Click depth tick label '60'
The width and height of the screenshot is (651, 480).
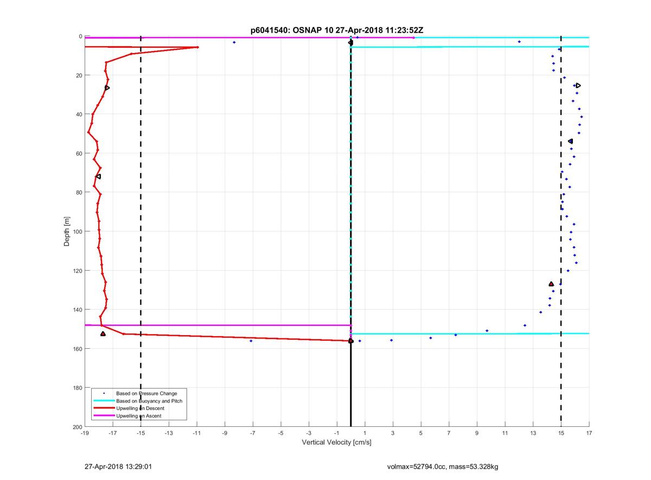79,153
